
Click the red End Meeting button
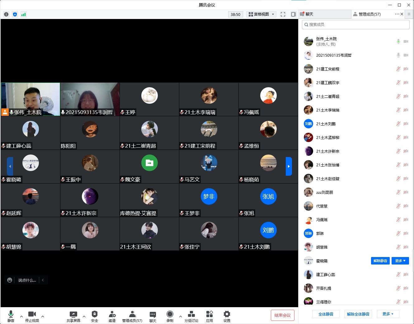[282, 315]
